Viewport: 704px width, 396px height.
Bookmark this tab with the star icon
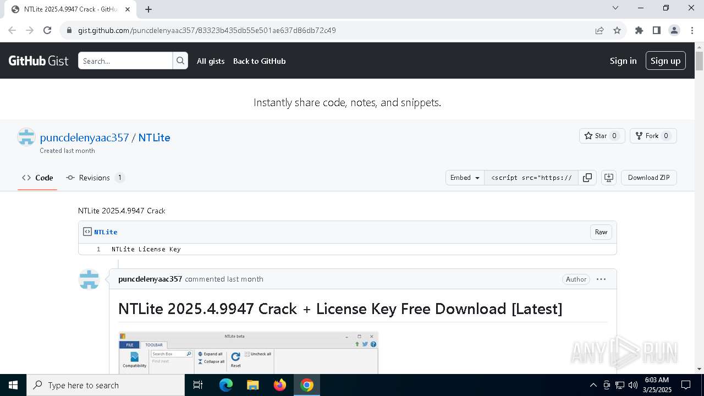pos(617,30)
